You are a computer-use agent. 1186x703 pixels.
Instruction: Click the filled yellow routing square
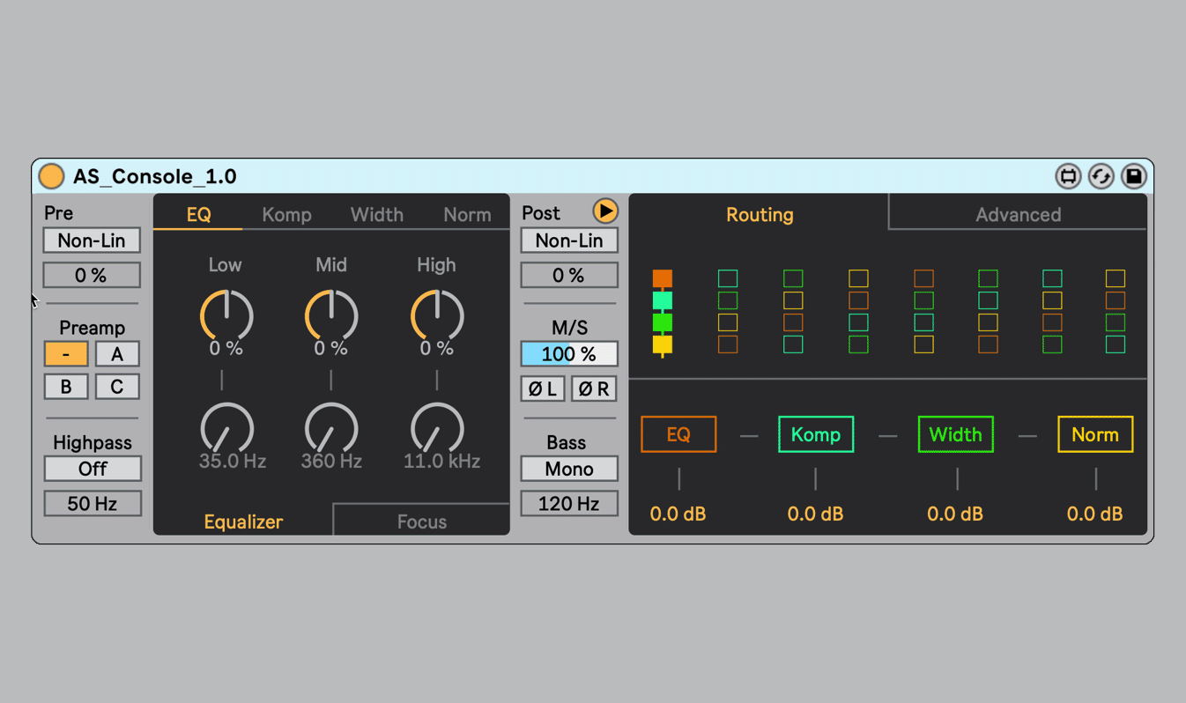click(663, 344)
